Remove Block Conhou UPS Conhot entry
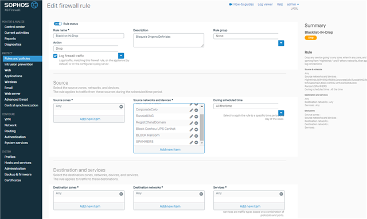 point(196,130)
